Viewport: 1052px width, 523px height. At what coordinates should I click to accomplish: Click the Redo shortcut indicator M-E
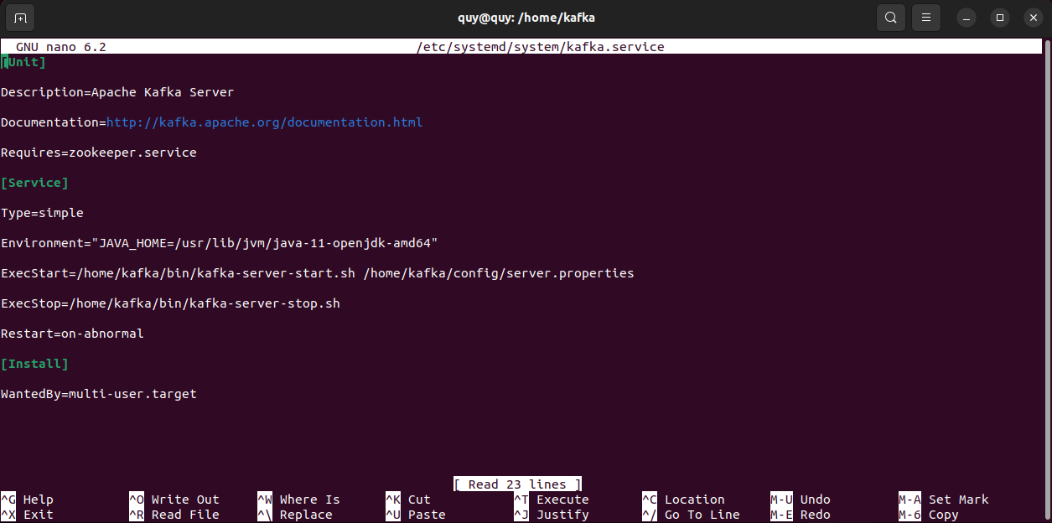point(780,515)
